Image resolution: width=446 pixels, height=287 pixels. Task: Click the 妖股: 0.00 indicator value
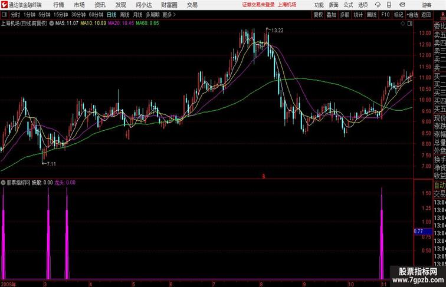[42, 183]
